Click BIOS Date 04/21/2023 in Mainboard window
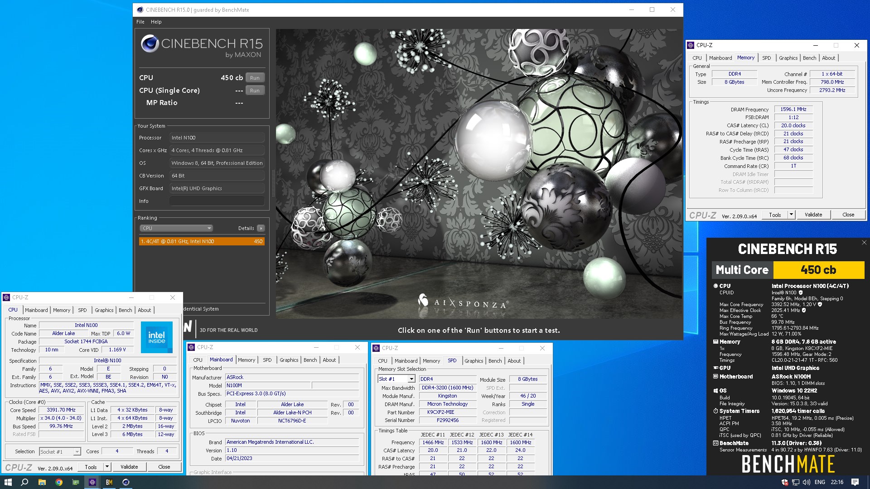 point(292,458)
